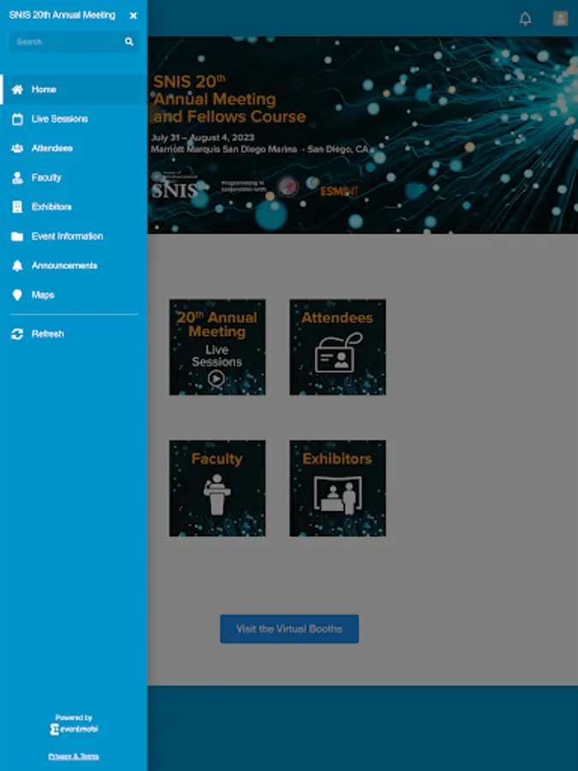Click the Live Sessions calendar icon
This screenshot has height=771, width=578.
[17, 119]
